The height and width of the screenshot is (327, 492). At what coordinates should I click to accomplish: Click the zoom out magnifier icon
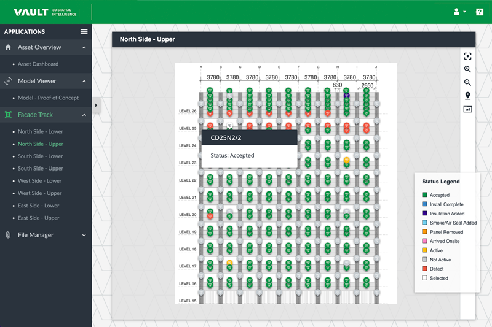click(467, 82)
